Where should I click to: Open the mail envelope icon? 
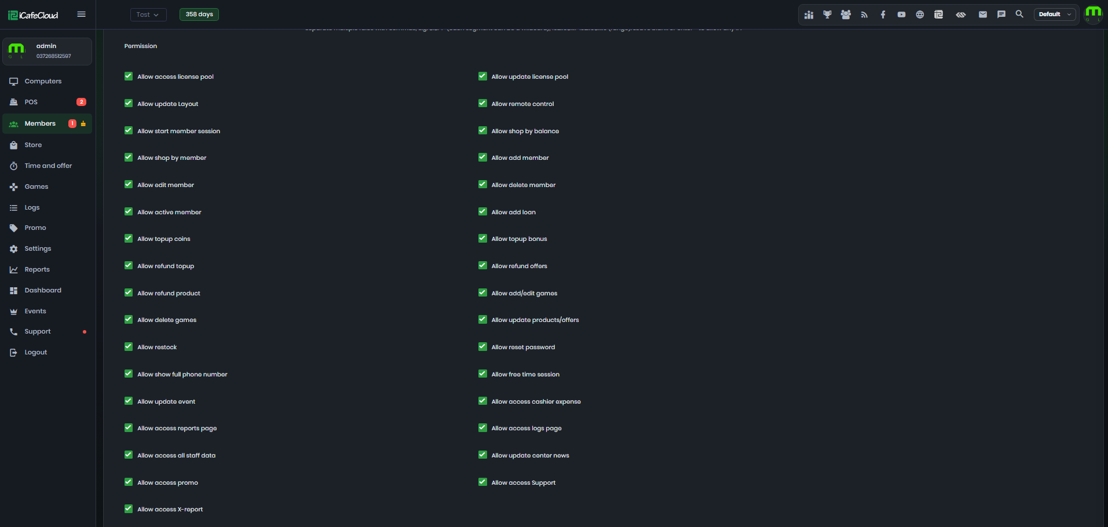click(983, 14)
